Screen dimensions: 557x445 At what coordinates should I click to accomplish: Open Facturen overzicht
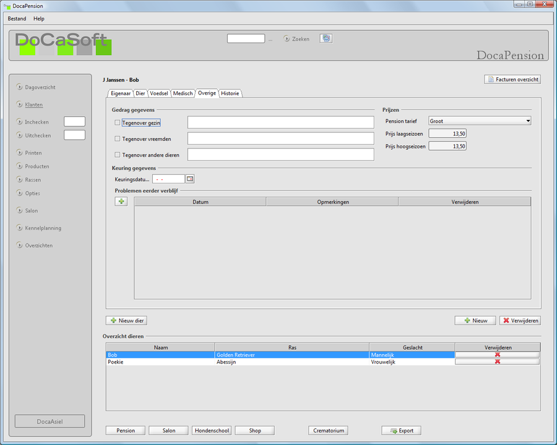point(512,80)
